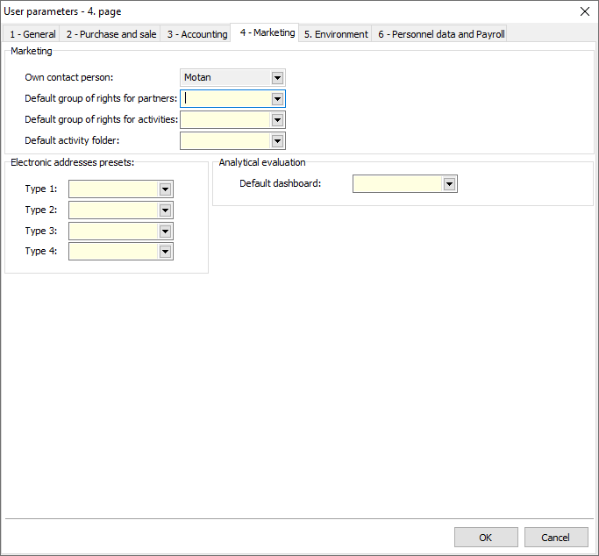Screen dimensions: 599x556
Task: Confirm settings with the OK button
Action: tap(486, 538)
